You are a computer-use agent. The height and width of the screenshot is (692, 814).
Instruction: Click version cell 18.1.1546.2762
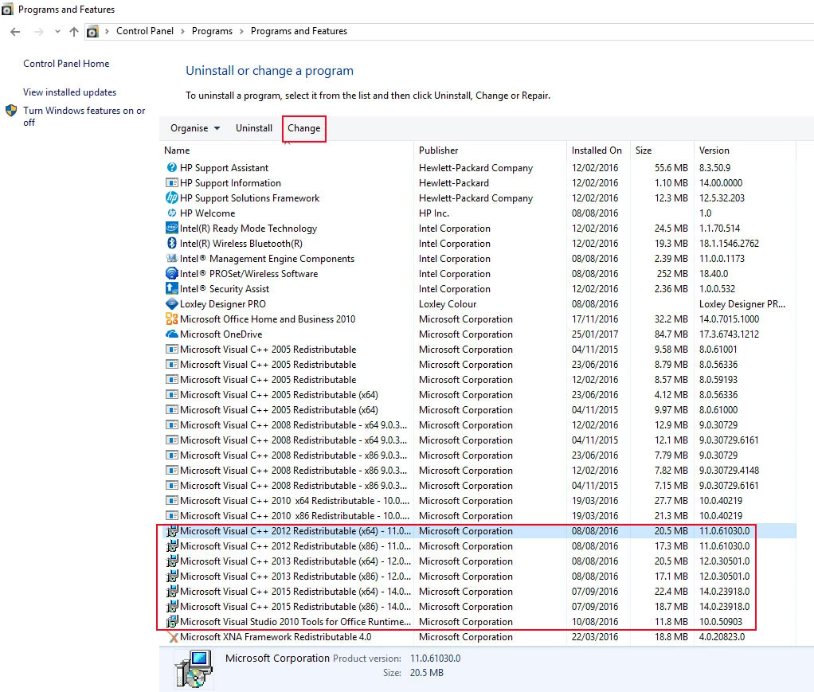click(x=729, y=243)
